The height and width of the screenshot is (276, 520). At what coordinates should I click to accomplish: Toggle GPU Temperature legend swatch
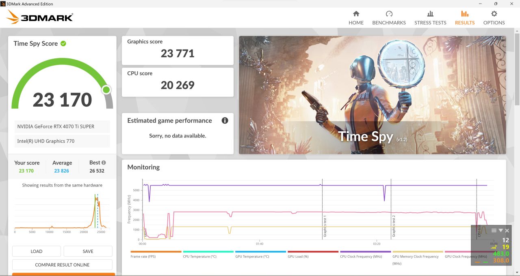[261, 252]
